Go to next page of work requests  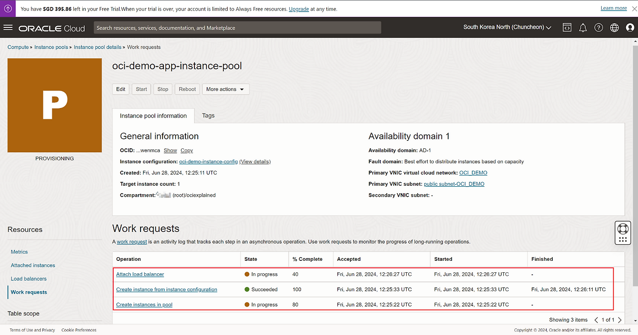(620, 320)
